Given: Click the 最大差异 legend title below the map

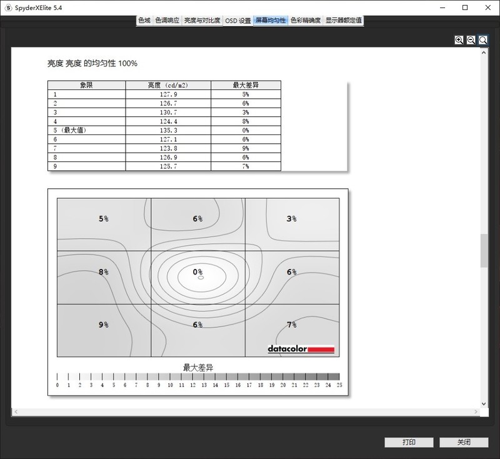Looking at the screenshot, I should pos(198,368).
